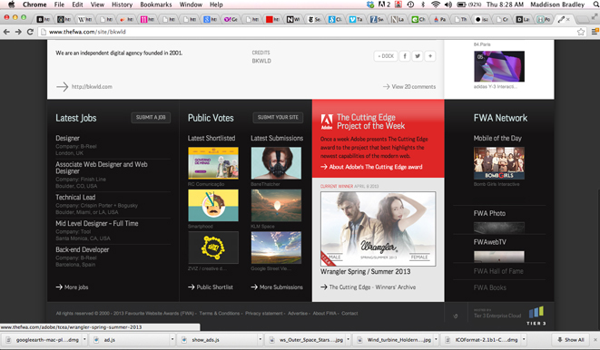The image size is (600, 350).
Task: Open Privacy statement footer link
Action: click(263, 314)
